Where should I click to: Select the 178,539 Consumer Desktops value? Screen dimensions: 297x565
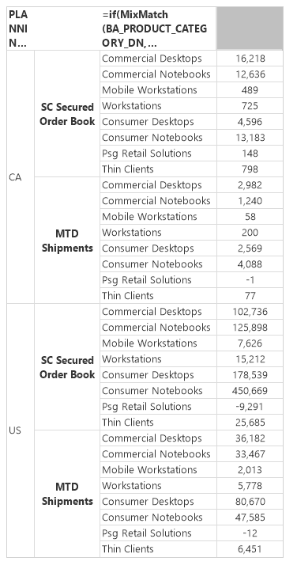pyautogui.click(x=250, y=375)
